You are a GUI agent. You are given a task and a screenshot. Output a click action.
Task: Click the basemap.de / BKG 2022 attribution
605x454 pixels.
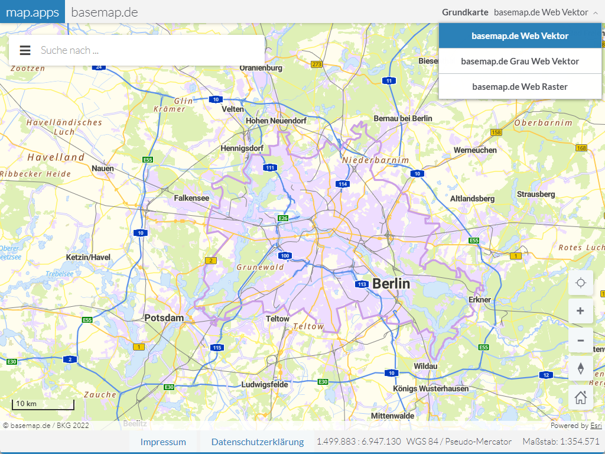[x=46, y=426]
